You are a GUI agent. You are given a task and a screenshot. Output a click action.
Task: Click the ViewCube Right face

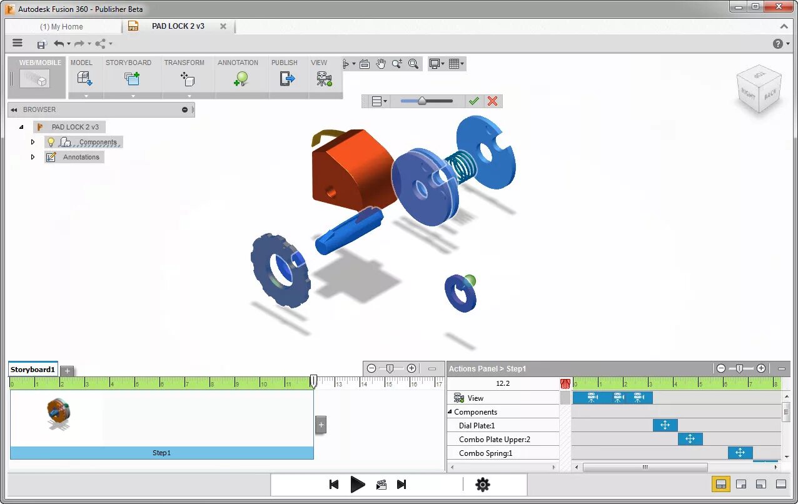[x=749, y=94]
